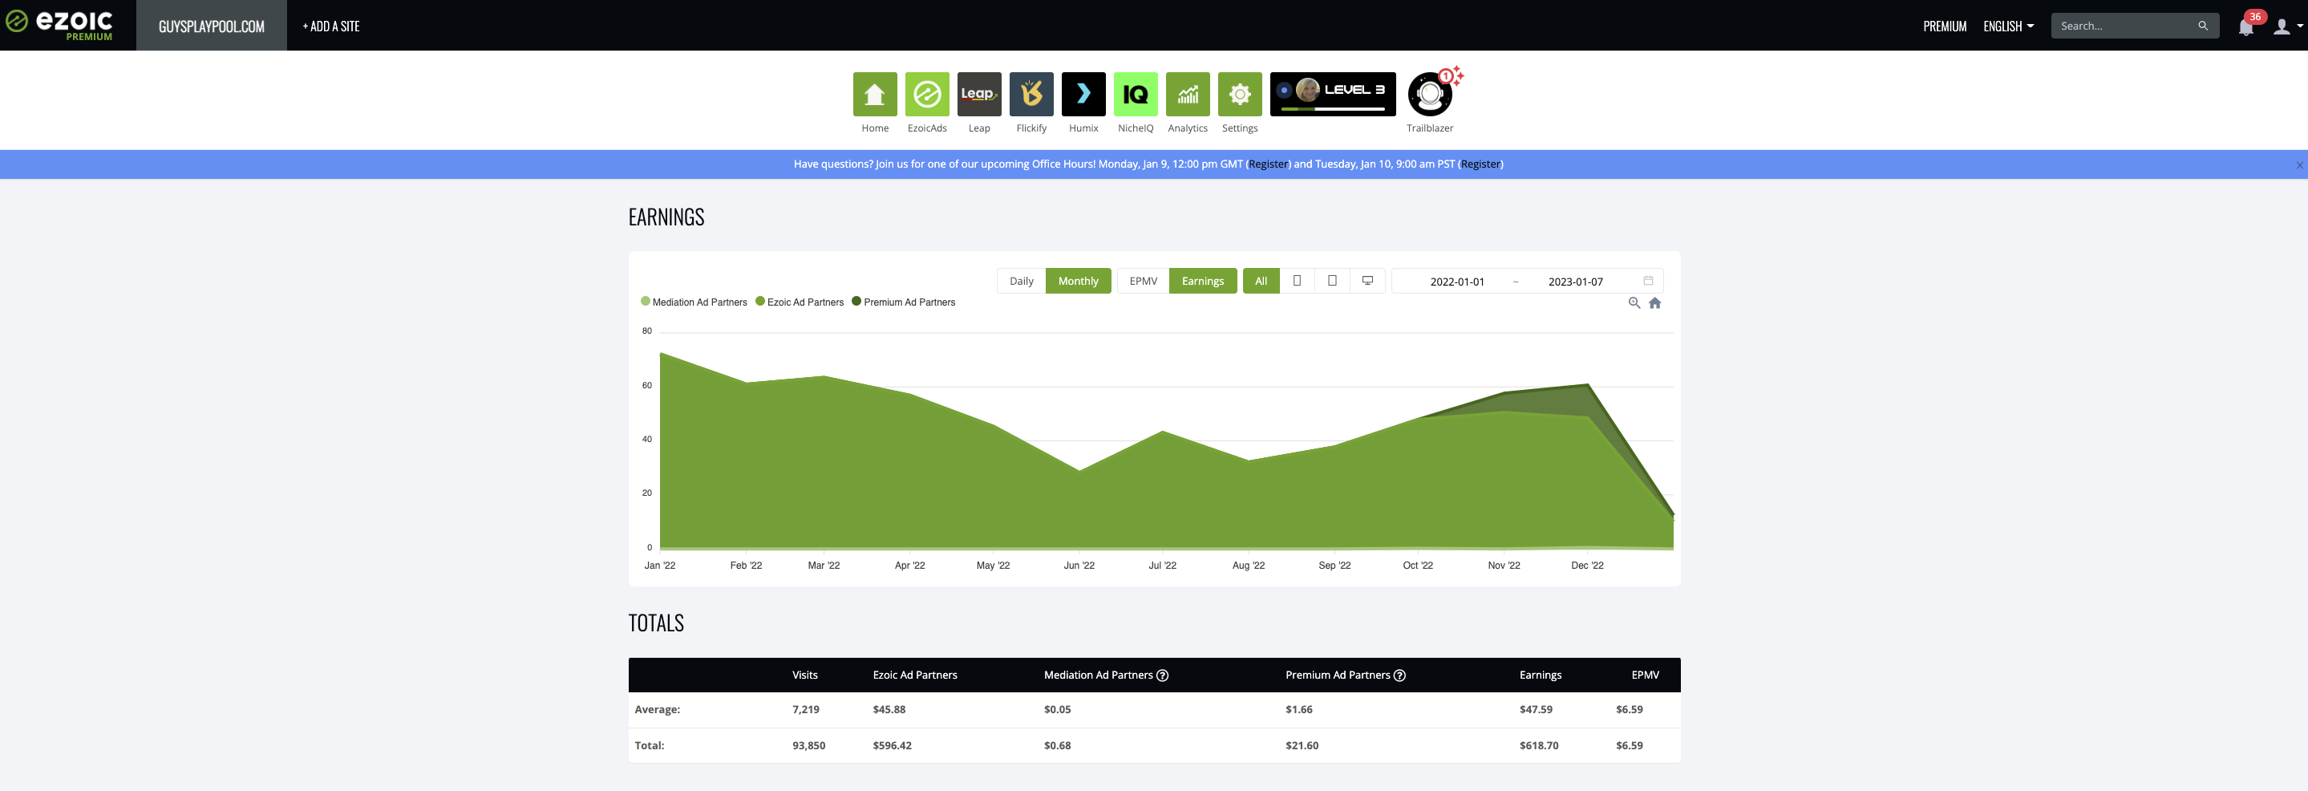The height and width of the screenshot is (791, 2308).
Task: Open the NicheIQ app icon
Action: click(1136, 94)
